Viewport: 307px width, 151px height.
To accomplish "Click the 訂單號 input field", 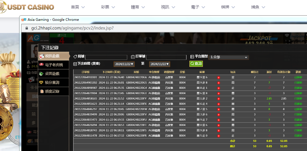I will pyautogui.click(x=166, y=57).
